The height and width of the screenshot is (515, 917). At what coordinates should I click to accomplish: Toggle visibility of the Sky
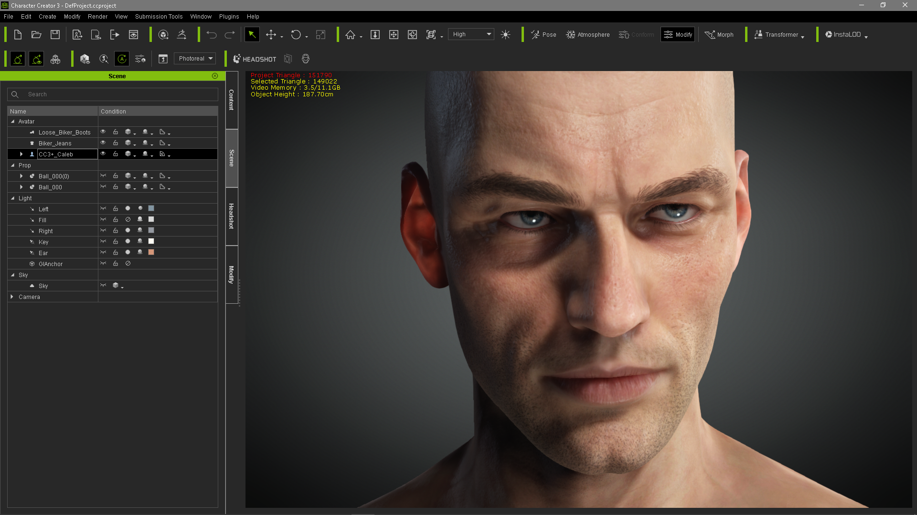coord(103,286)
